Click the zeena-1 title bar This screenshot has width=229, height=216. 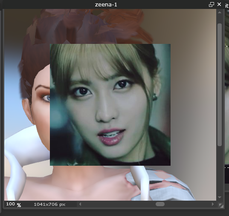pyautogui.click(x=106, y=5)
